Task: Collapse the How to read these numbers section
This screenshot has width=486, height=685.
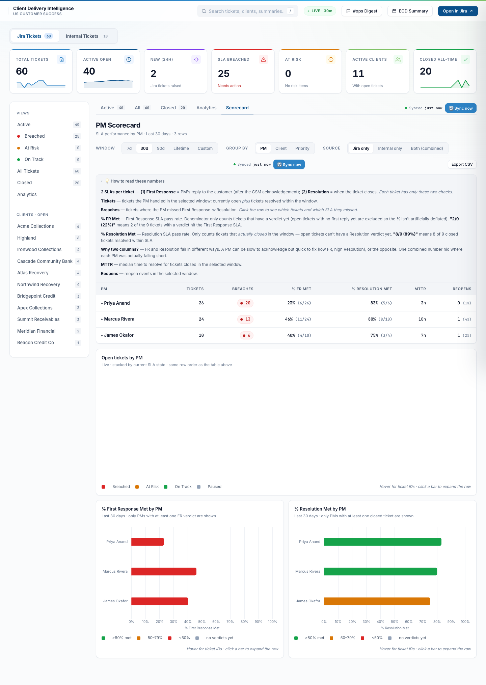Action: [133, 181]
